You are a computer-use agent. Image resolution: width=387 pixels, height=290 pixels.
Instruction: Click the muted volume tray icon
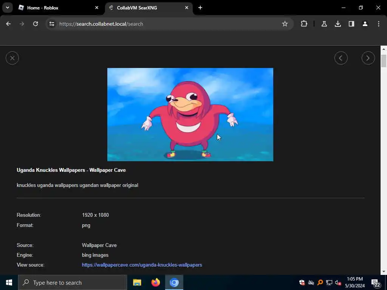(338, 282)
